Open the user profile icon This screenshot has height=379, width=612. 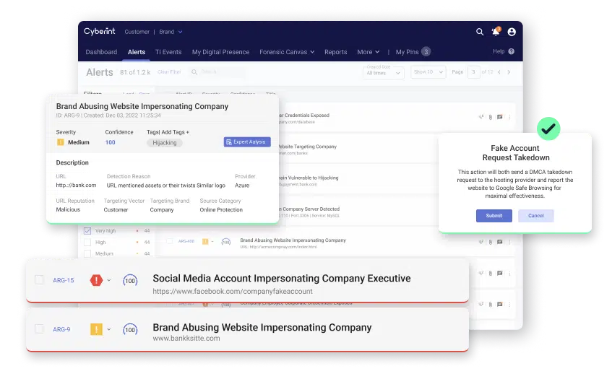coord(512,32)
